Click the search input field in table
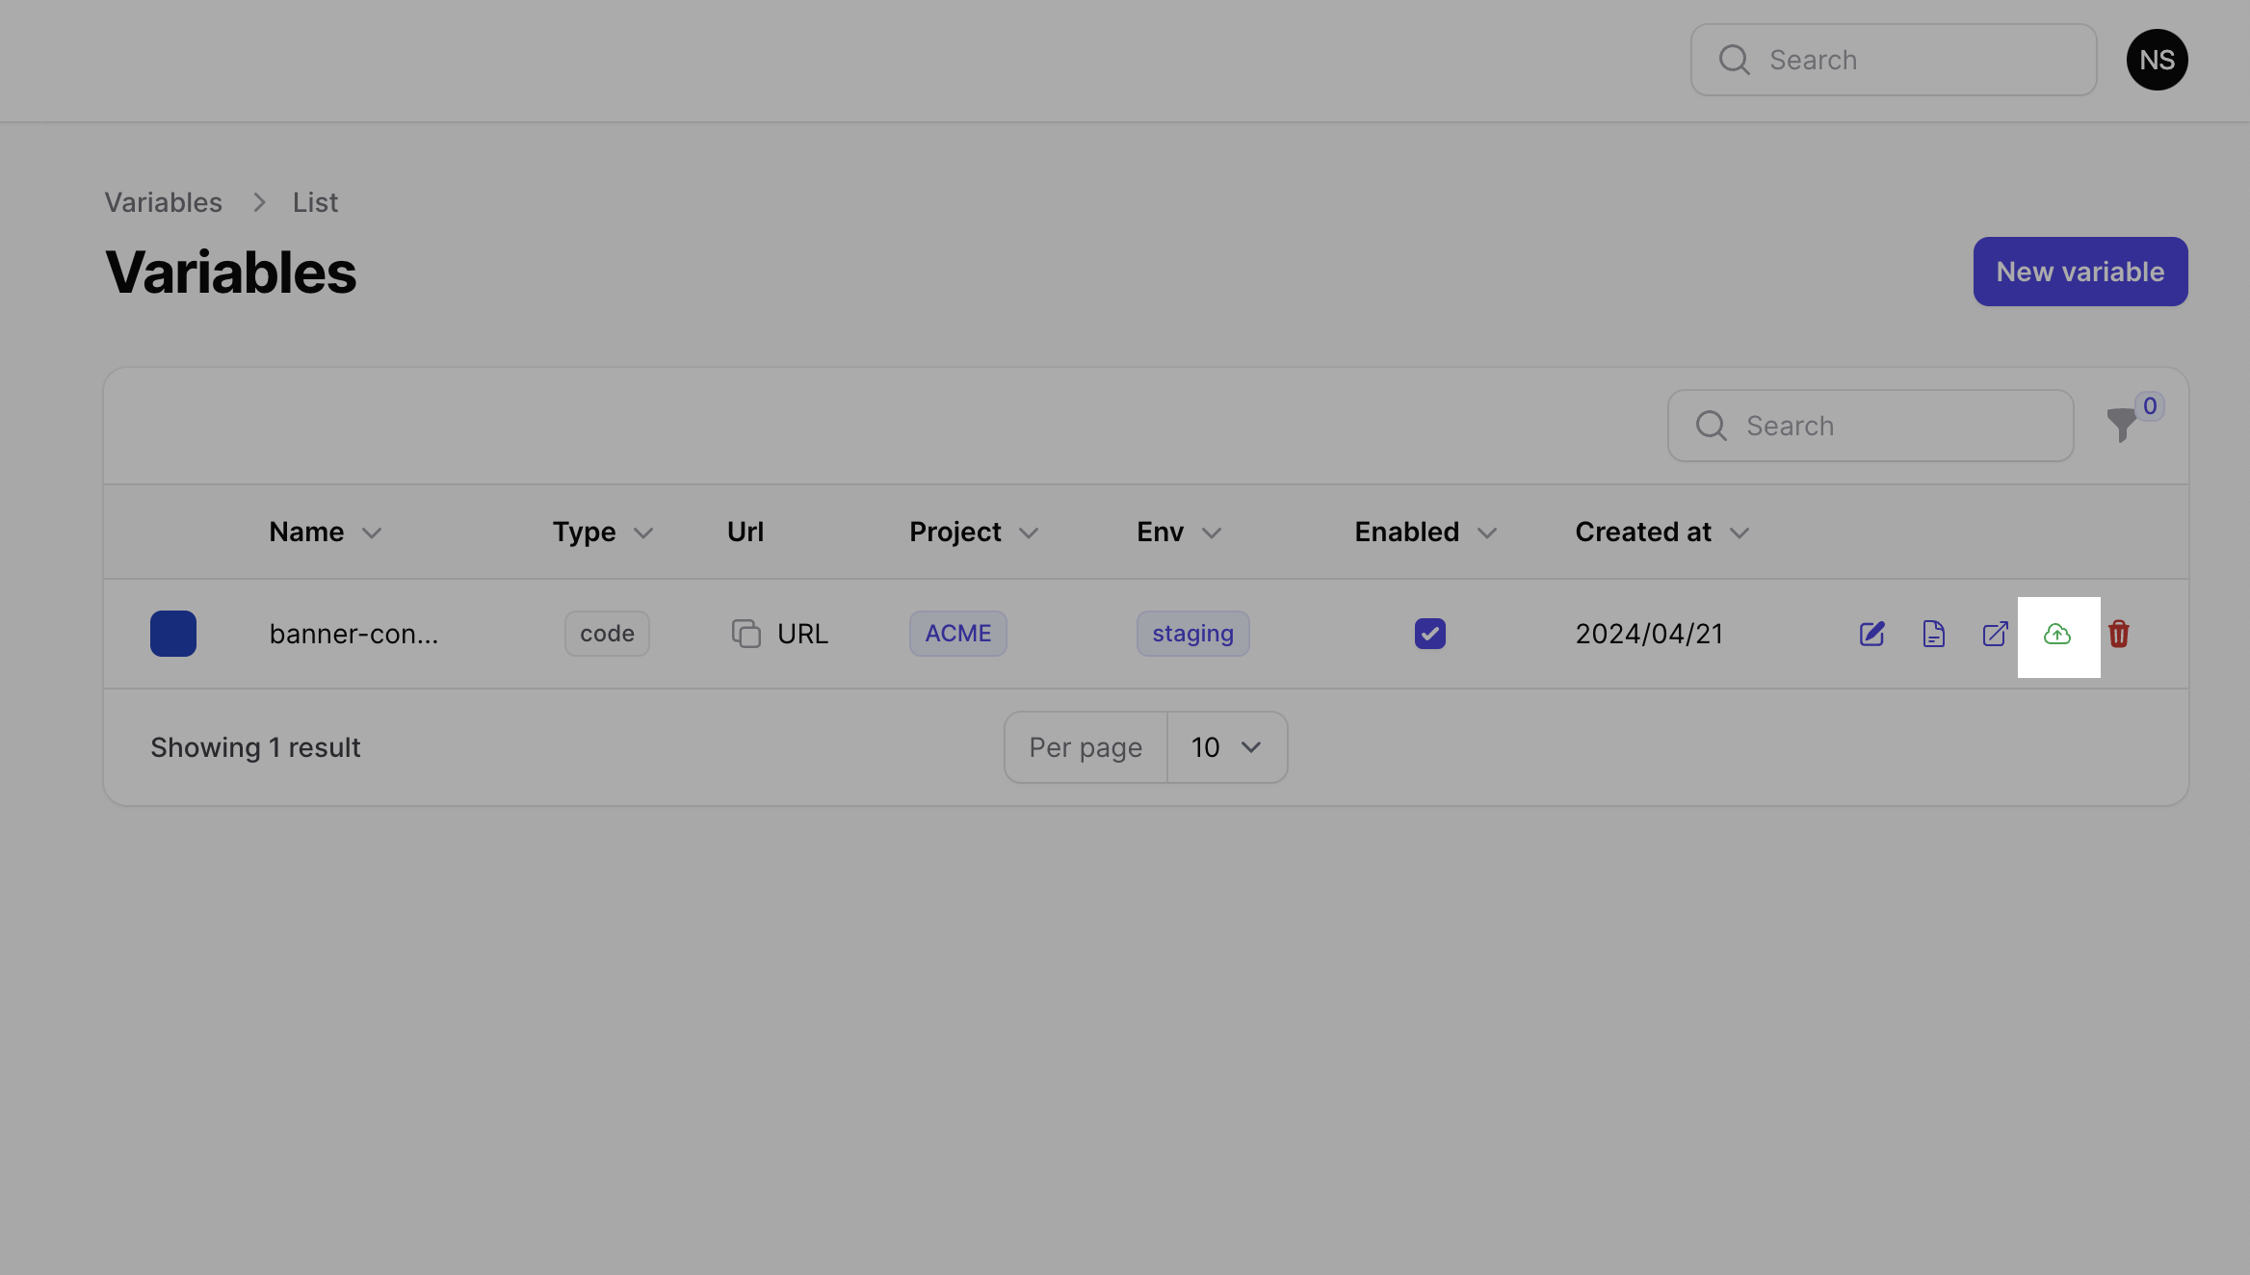 pos(1871,425)
